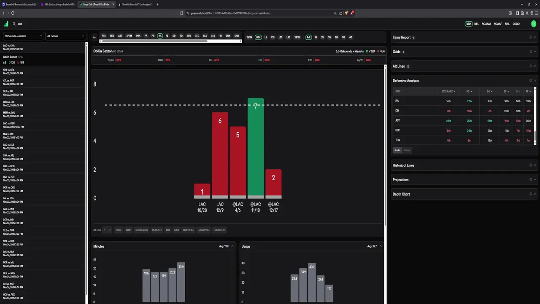Enable the WIN BY 10+ filter
The height and width of the screenshot is (304, 540).
tap(188, 230)
